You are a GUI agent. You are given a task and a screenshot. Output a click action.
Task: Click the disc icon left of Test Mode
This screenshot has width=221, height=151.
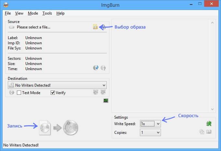(x=12, y=92)
